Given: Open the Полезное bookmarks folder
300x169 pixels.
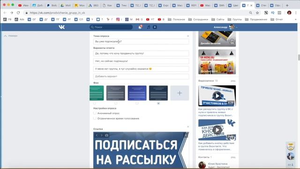Looking at the screenshot, I should [x=176, y=19].
